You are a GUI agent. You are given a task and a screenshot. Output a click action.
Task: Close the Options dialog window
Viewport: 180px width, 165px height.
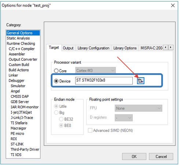click(x=173, y=5)
